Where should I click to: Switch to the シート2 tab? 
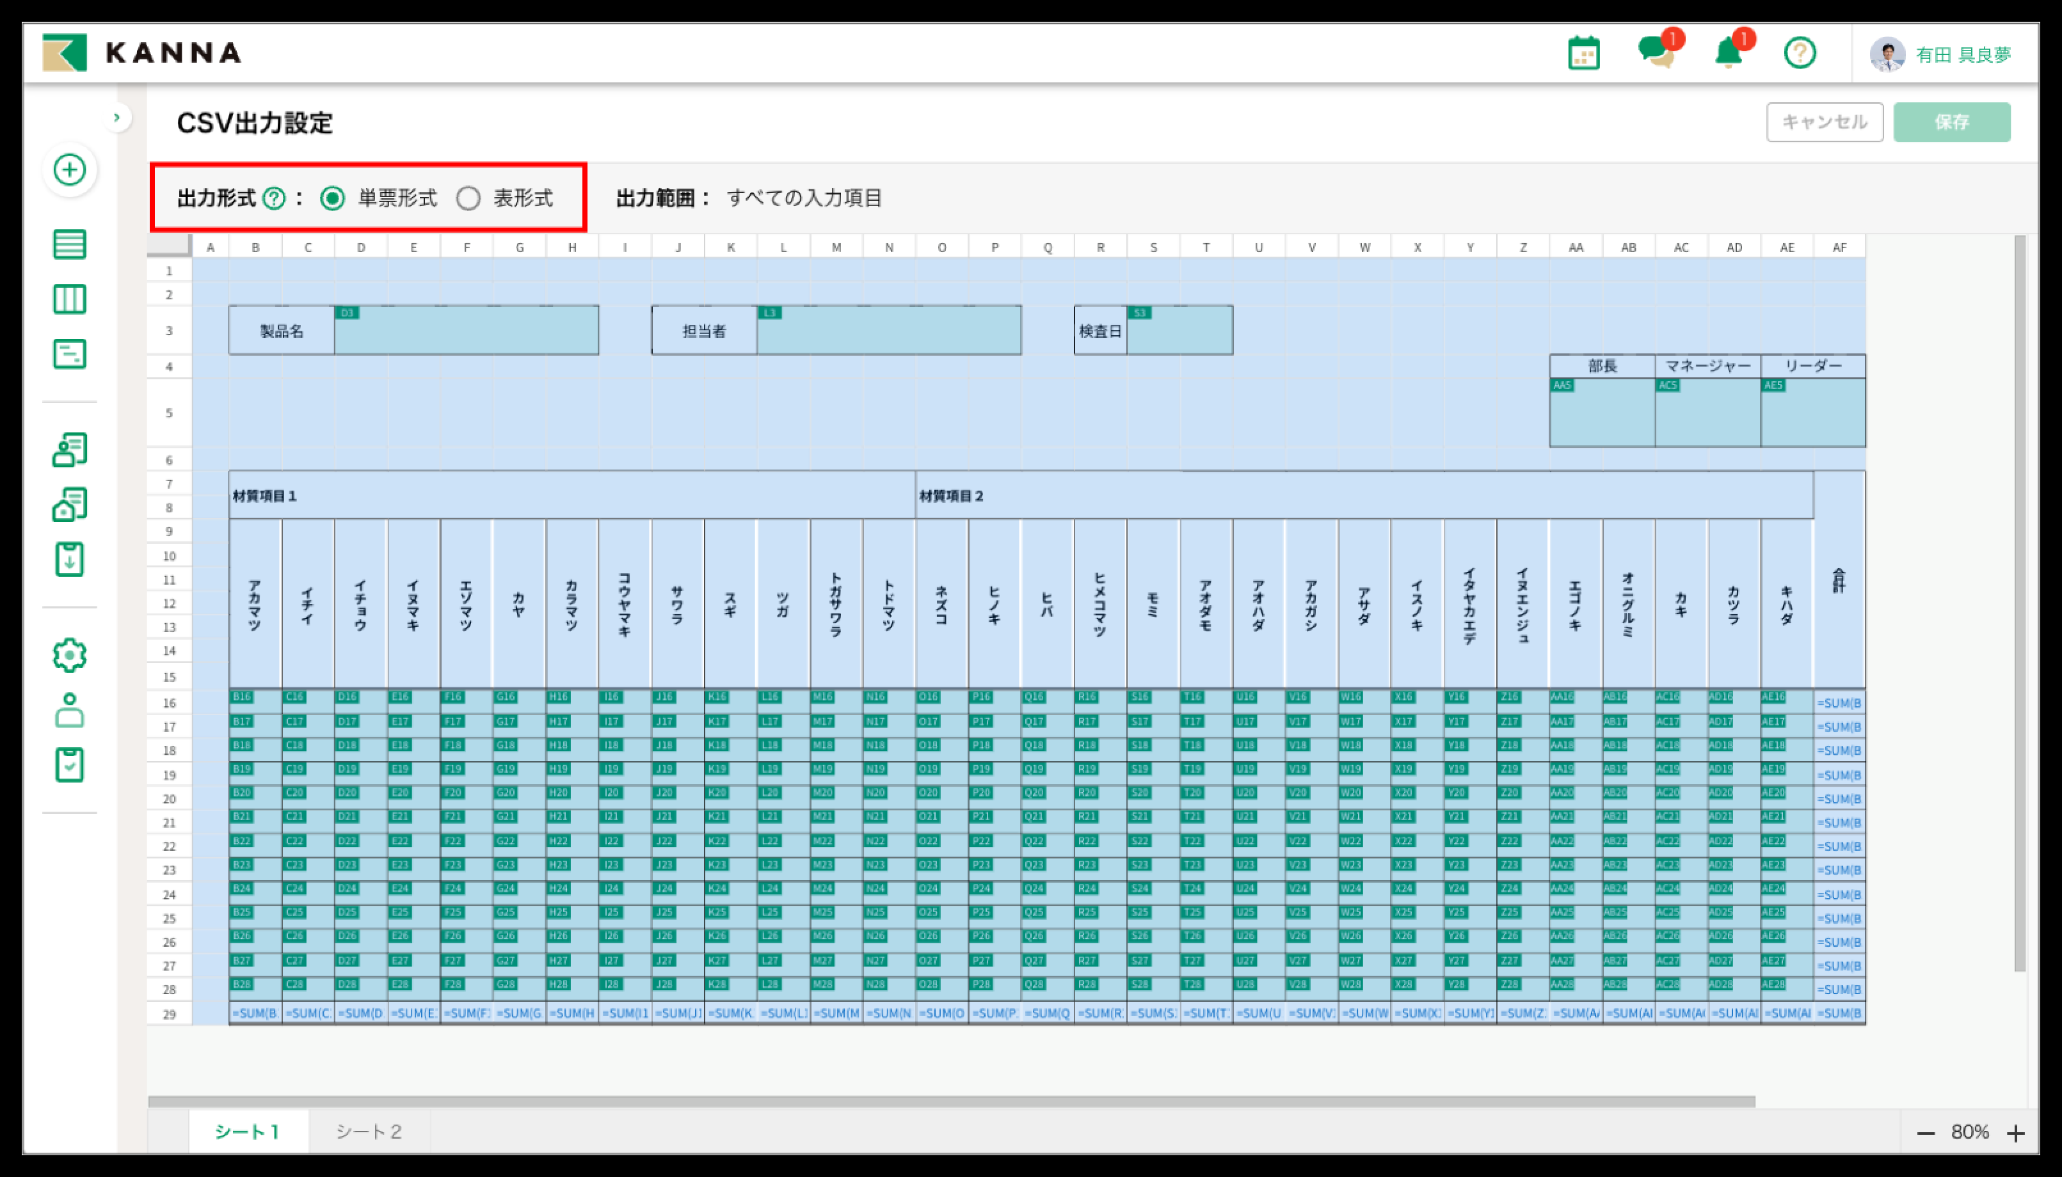tap(369, 1132)
